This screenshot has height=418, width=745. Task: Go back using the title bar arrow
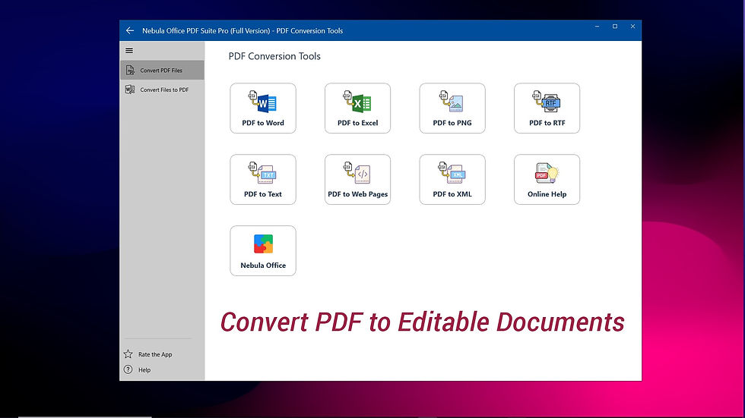[x=130, y=30]
